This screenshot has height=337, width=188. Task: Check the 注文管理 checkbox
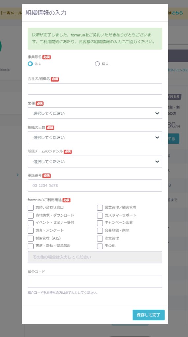tap(100, 238)
